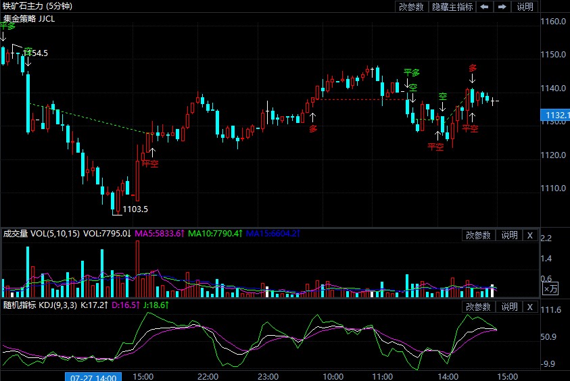
Task: Open 说明 for the main chart
Action: pos(525,7)
